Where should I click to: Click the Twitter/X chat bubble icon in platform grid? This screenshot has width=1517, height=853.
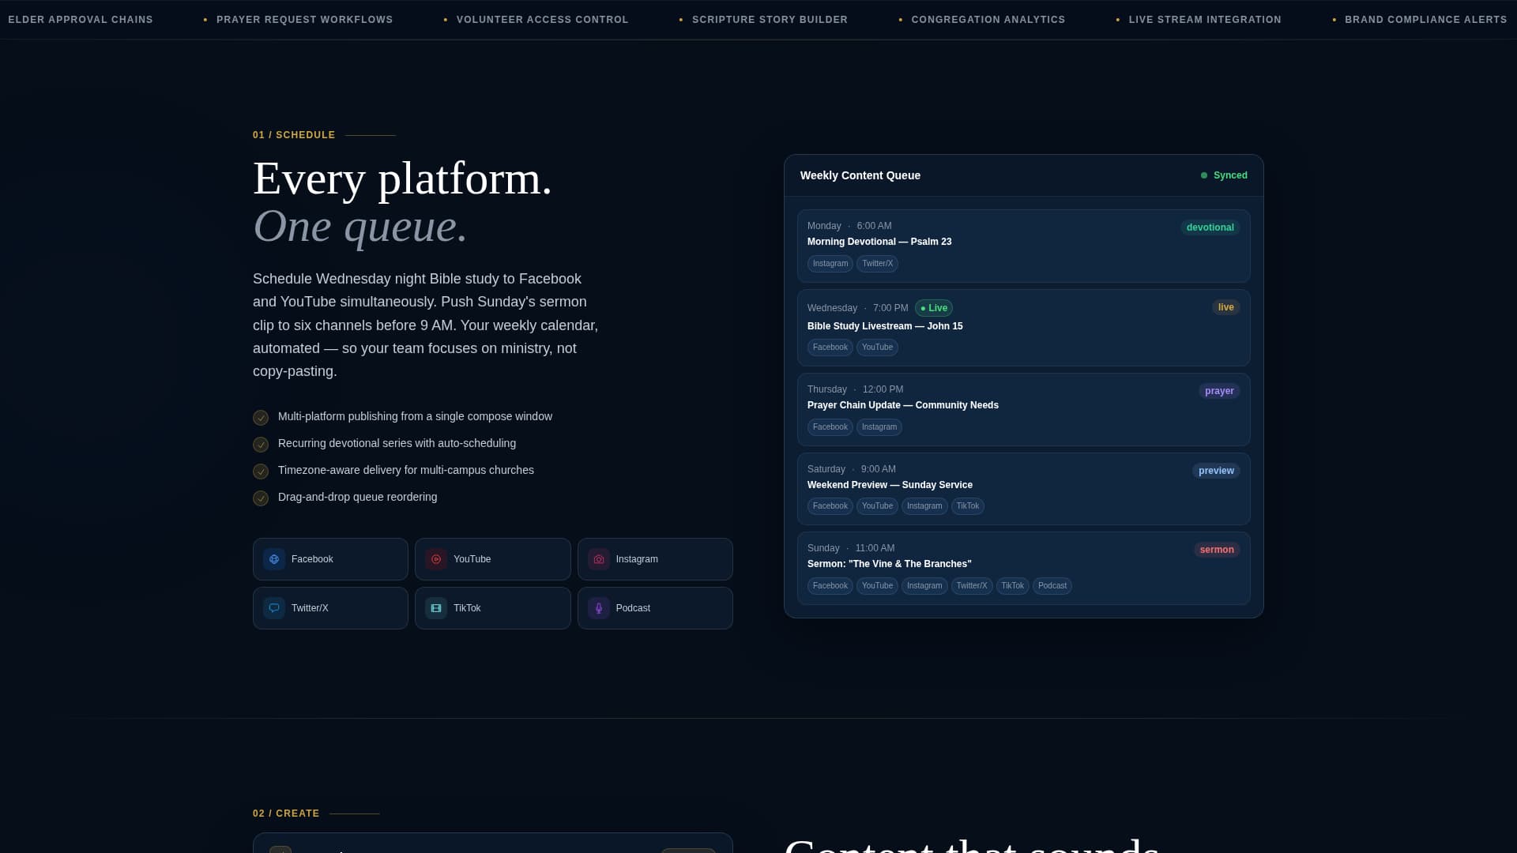click(274, 608)
